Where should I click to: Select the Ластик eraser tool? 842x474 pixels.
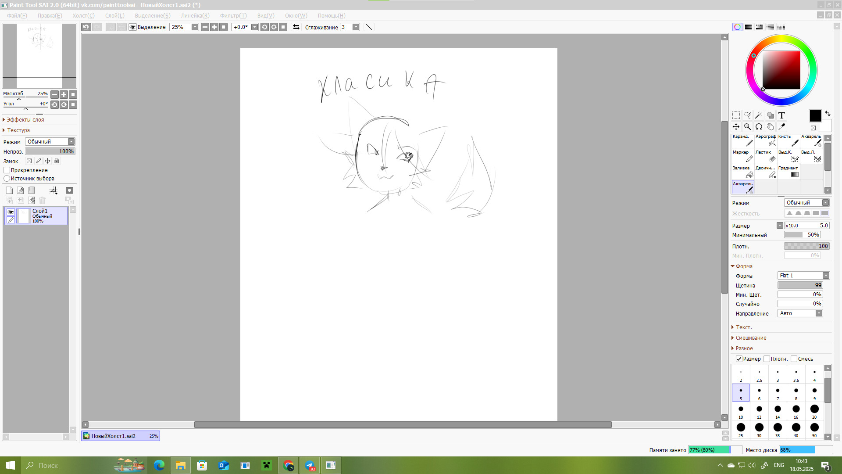point(766,156)
